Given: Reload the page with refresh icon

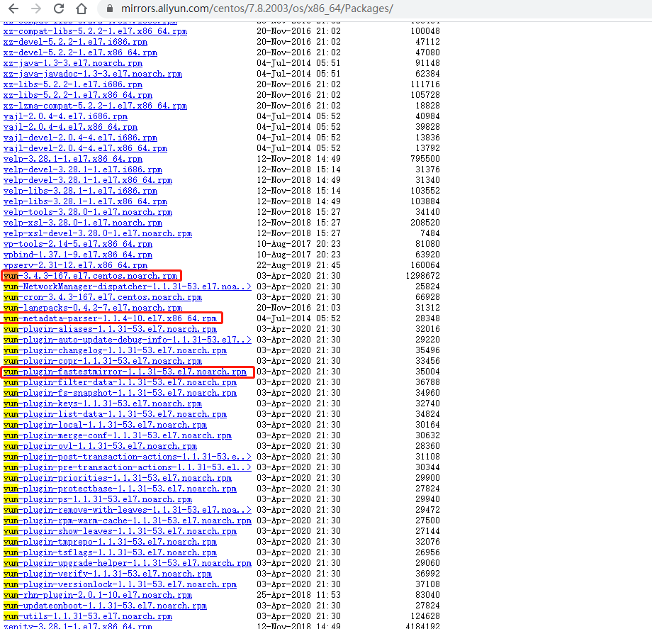Looking at the screenshot, I should pos(59,9).
